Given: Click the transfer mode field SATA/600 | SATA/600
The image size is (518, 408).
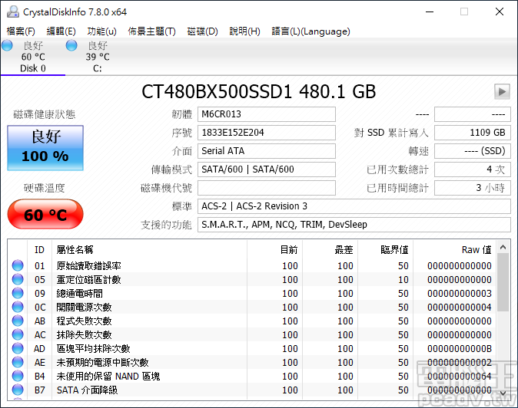Looking at the screenshot, I should 267,169.
